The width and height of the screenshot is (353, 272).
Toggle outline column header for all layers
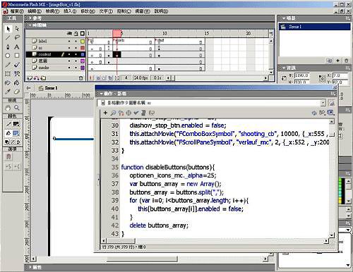point(83,34)
